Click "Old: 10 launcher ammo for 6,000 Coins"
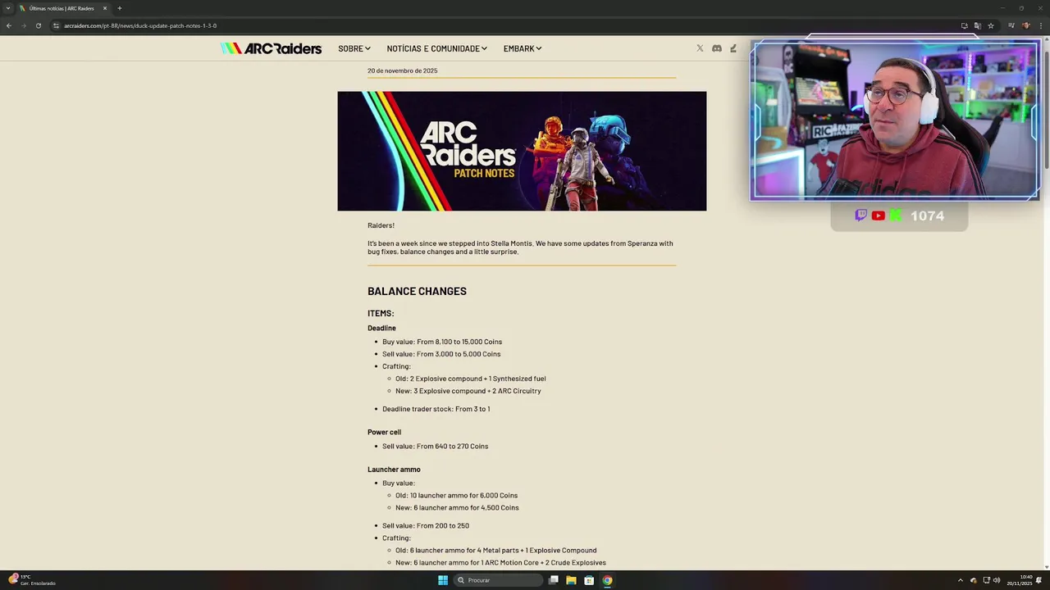The width and height of the screenshot is (1050, 590). tap(456, 495)
